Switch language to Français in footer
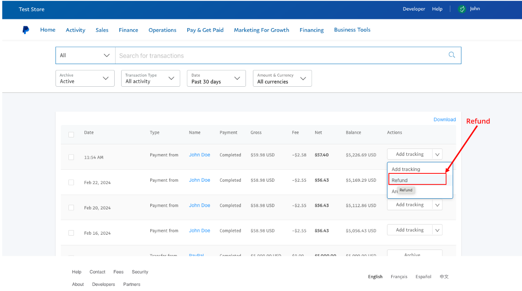Image resolution: width=522 pixels, height=291 pixels. pos(399,277)
